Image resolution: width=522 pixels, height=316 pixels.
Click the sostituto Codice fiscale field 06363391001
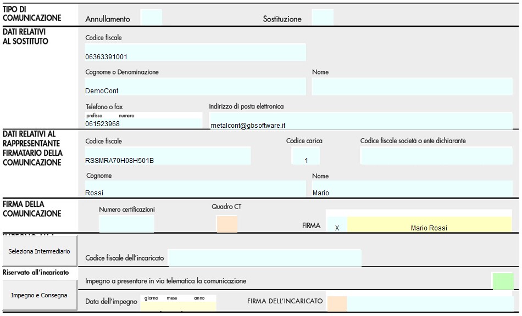click(195, 52)
